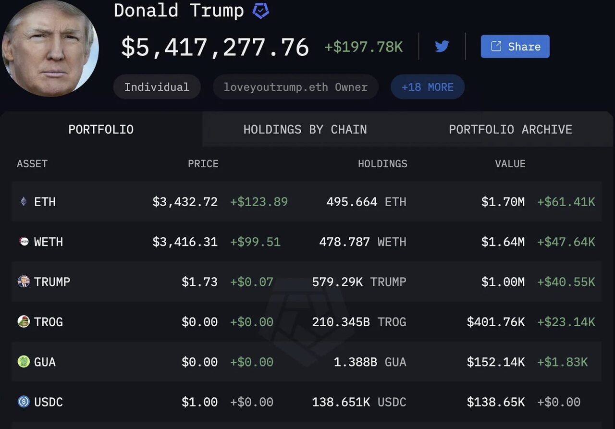
Task: Click the WETH token icon
Action: click(24, 242)
